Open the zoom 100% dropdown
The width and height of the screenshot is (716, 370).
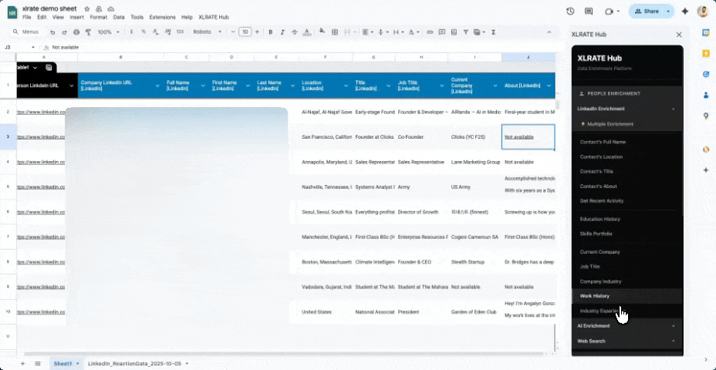click(x=108, y=32)
